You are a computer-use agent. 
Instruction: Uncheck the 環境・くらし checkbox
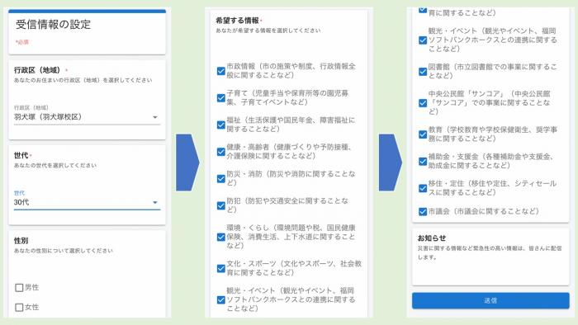click(x=220, y=237)
